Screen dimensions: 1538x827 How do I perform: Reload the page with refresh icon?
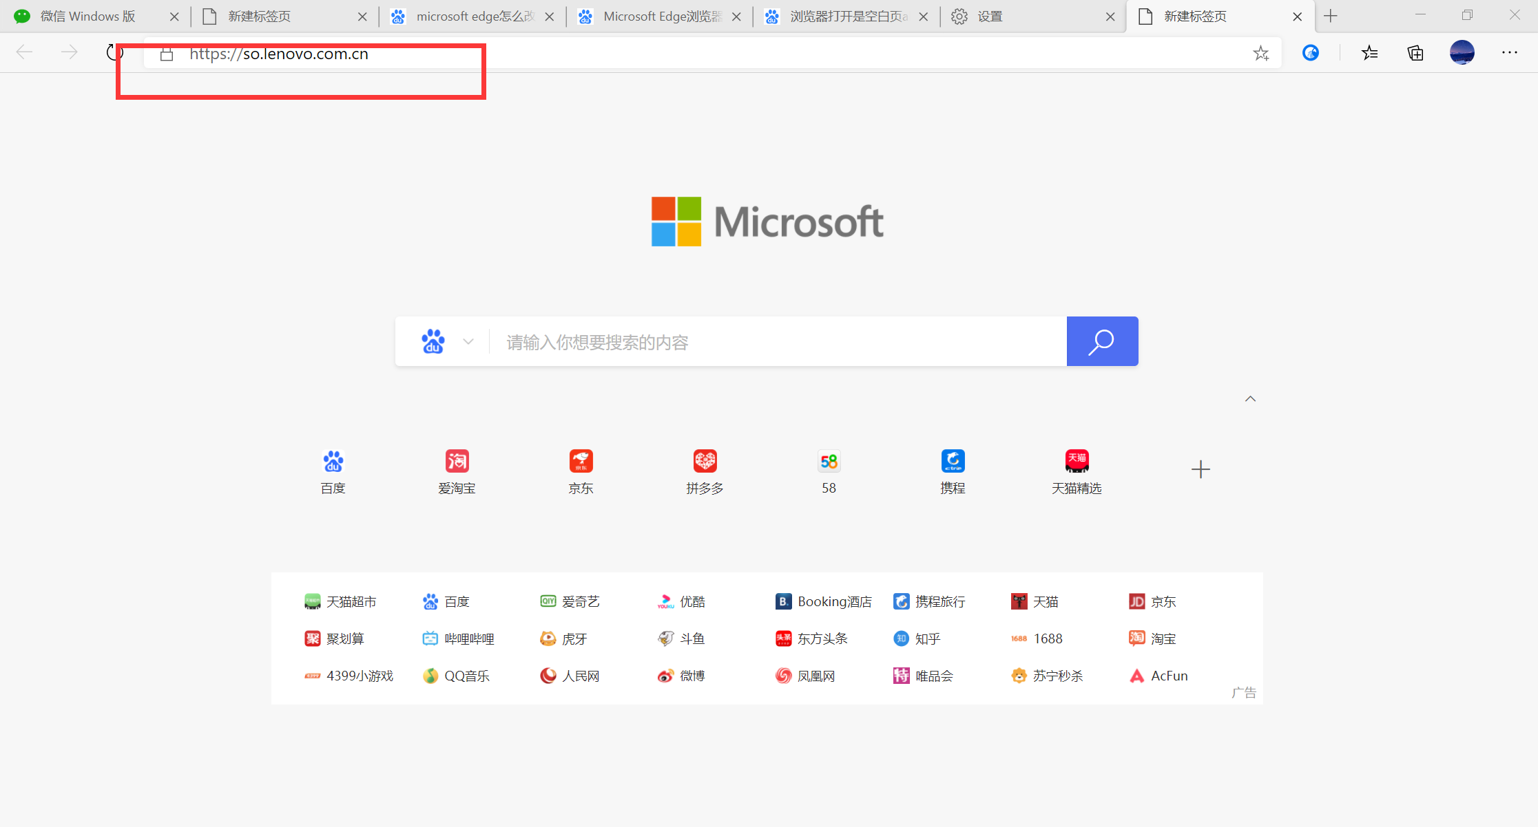[x=114, y=52]
